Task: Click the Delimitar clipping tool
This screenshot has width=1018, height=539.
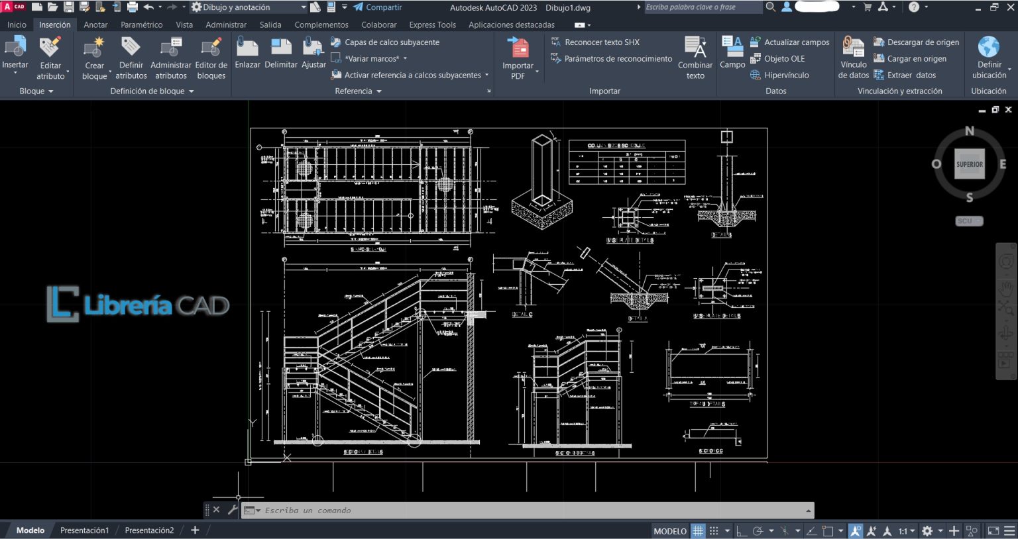Action: 280,53
